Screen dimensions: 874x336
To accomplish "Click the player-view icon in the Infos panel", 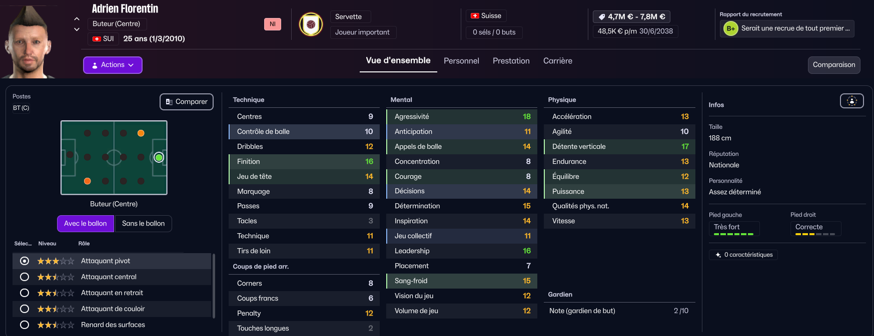I will [x=851, y=101].
